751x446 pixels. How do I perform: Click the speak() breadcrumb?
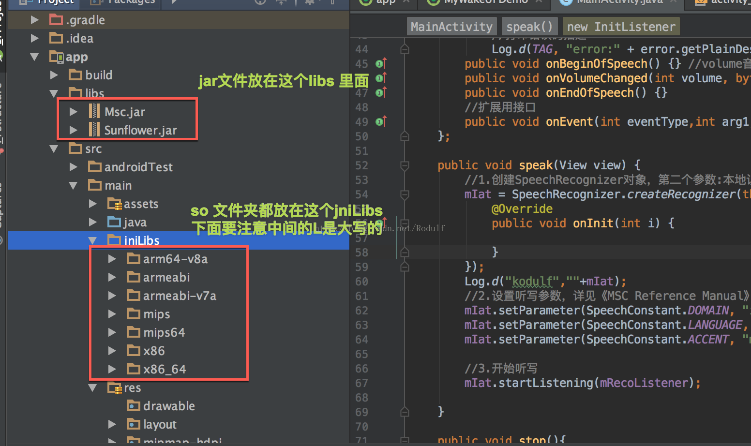click(x=529, y=27)
